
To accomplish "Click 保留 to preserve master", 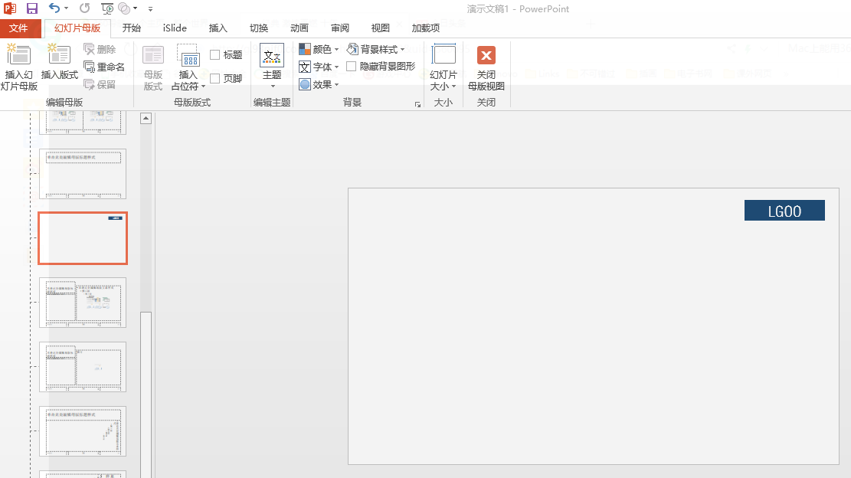I will (x=100, y=84).
